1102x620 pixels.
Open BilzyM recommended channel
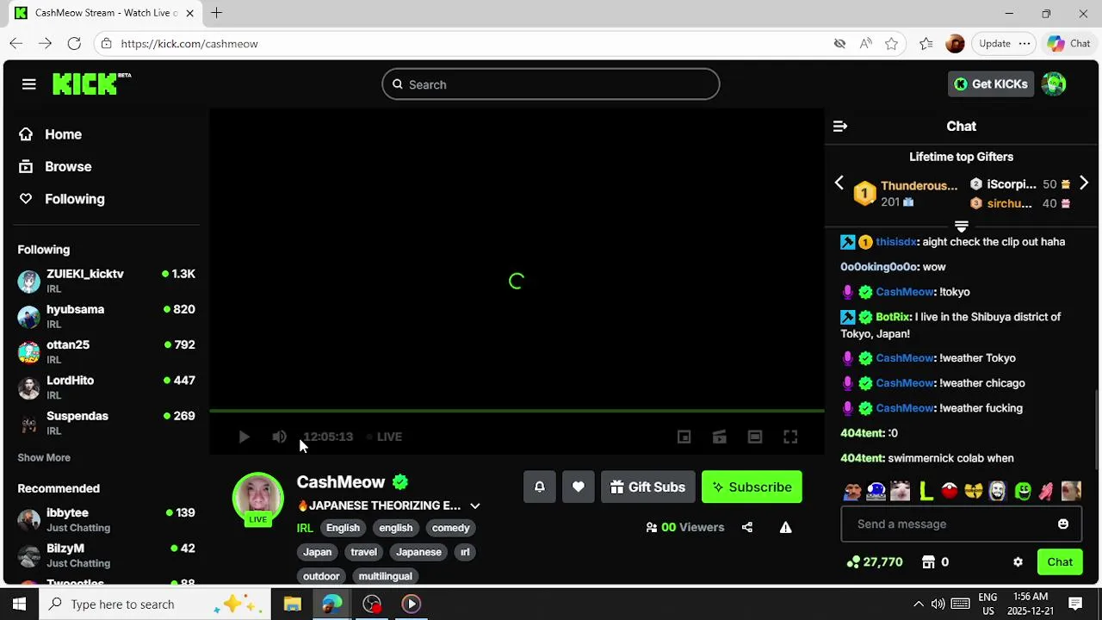click(x=108, y=555)
